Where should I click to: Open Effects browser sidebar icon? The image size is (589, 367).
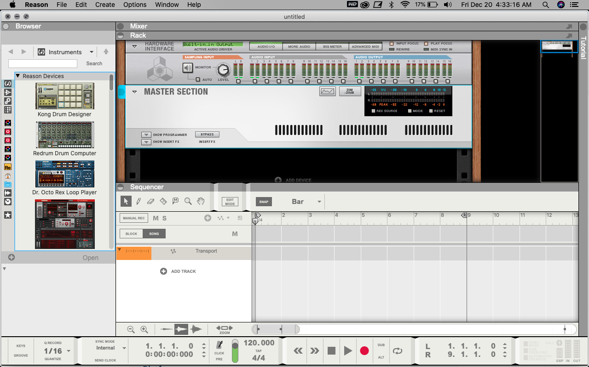(x=8, y=92)
